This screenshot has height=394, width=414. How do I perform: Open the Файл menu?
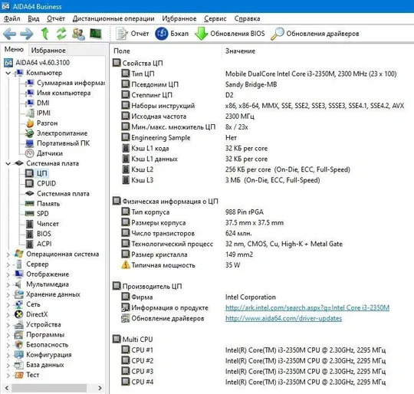tap(12, 18)
